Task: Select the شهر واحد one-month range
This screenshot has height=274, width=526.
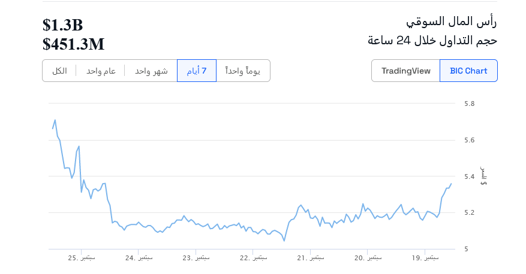Action: 151,71
